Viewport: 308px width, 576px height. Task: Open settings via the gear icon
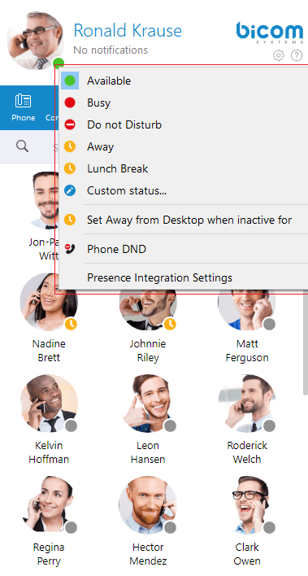pos(279,55)
